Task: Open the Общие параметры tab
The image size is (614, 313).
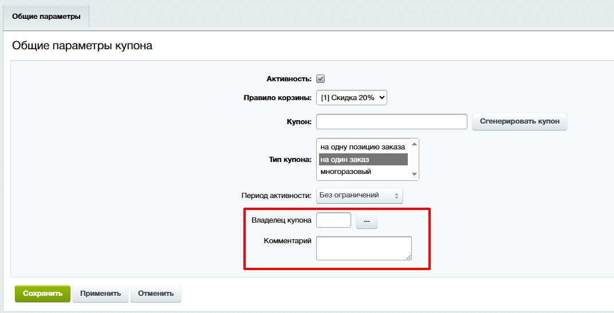Action: pyautogui.click(x=46, y=17)
